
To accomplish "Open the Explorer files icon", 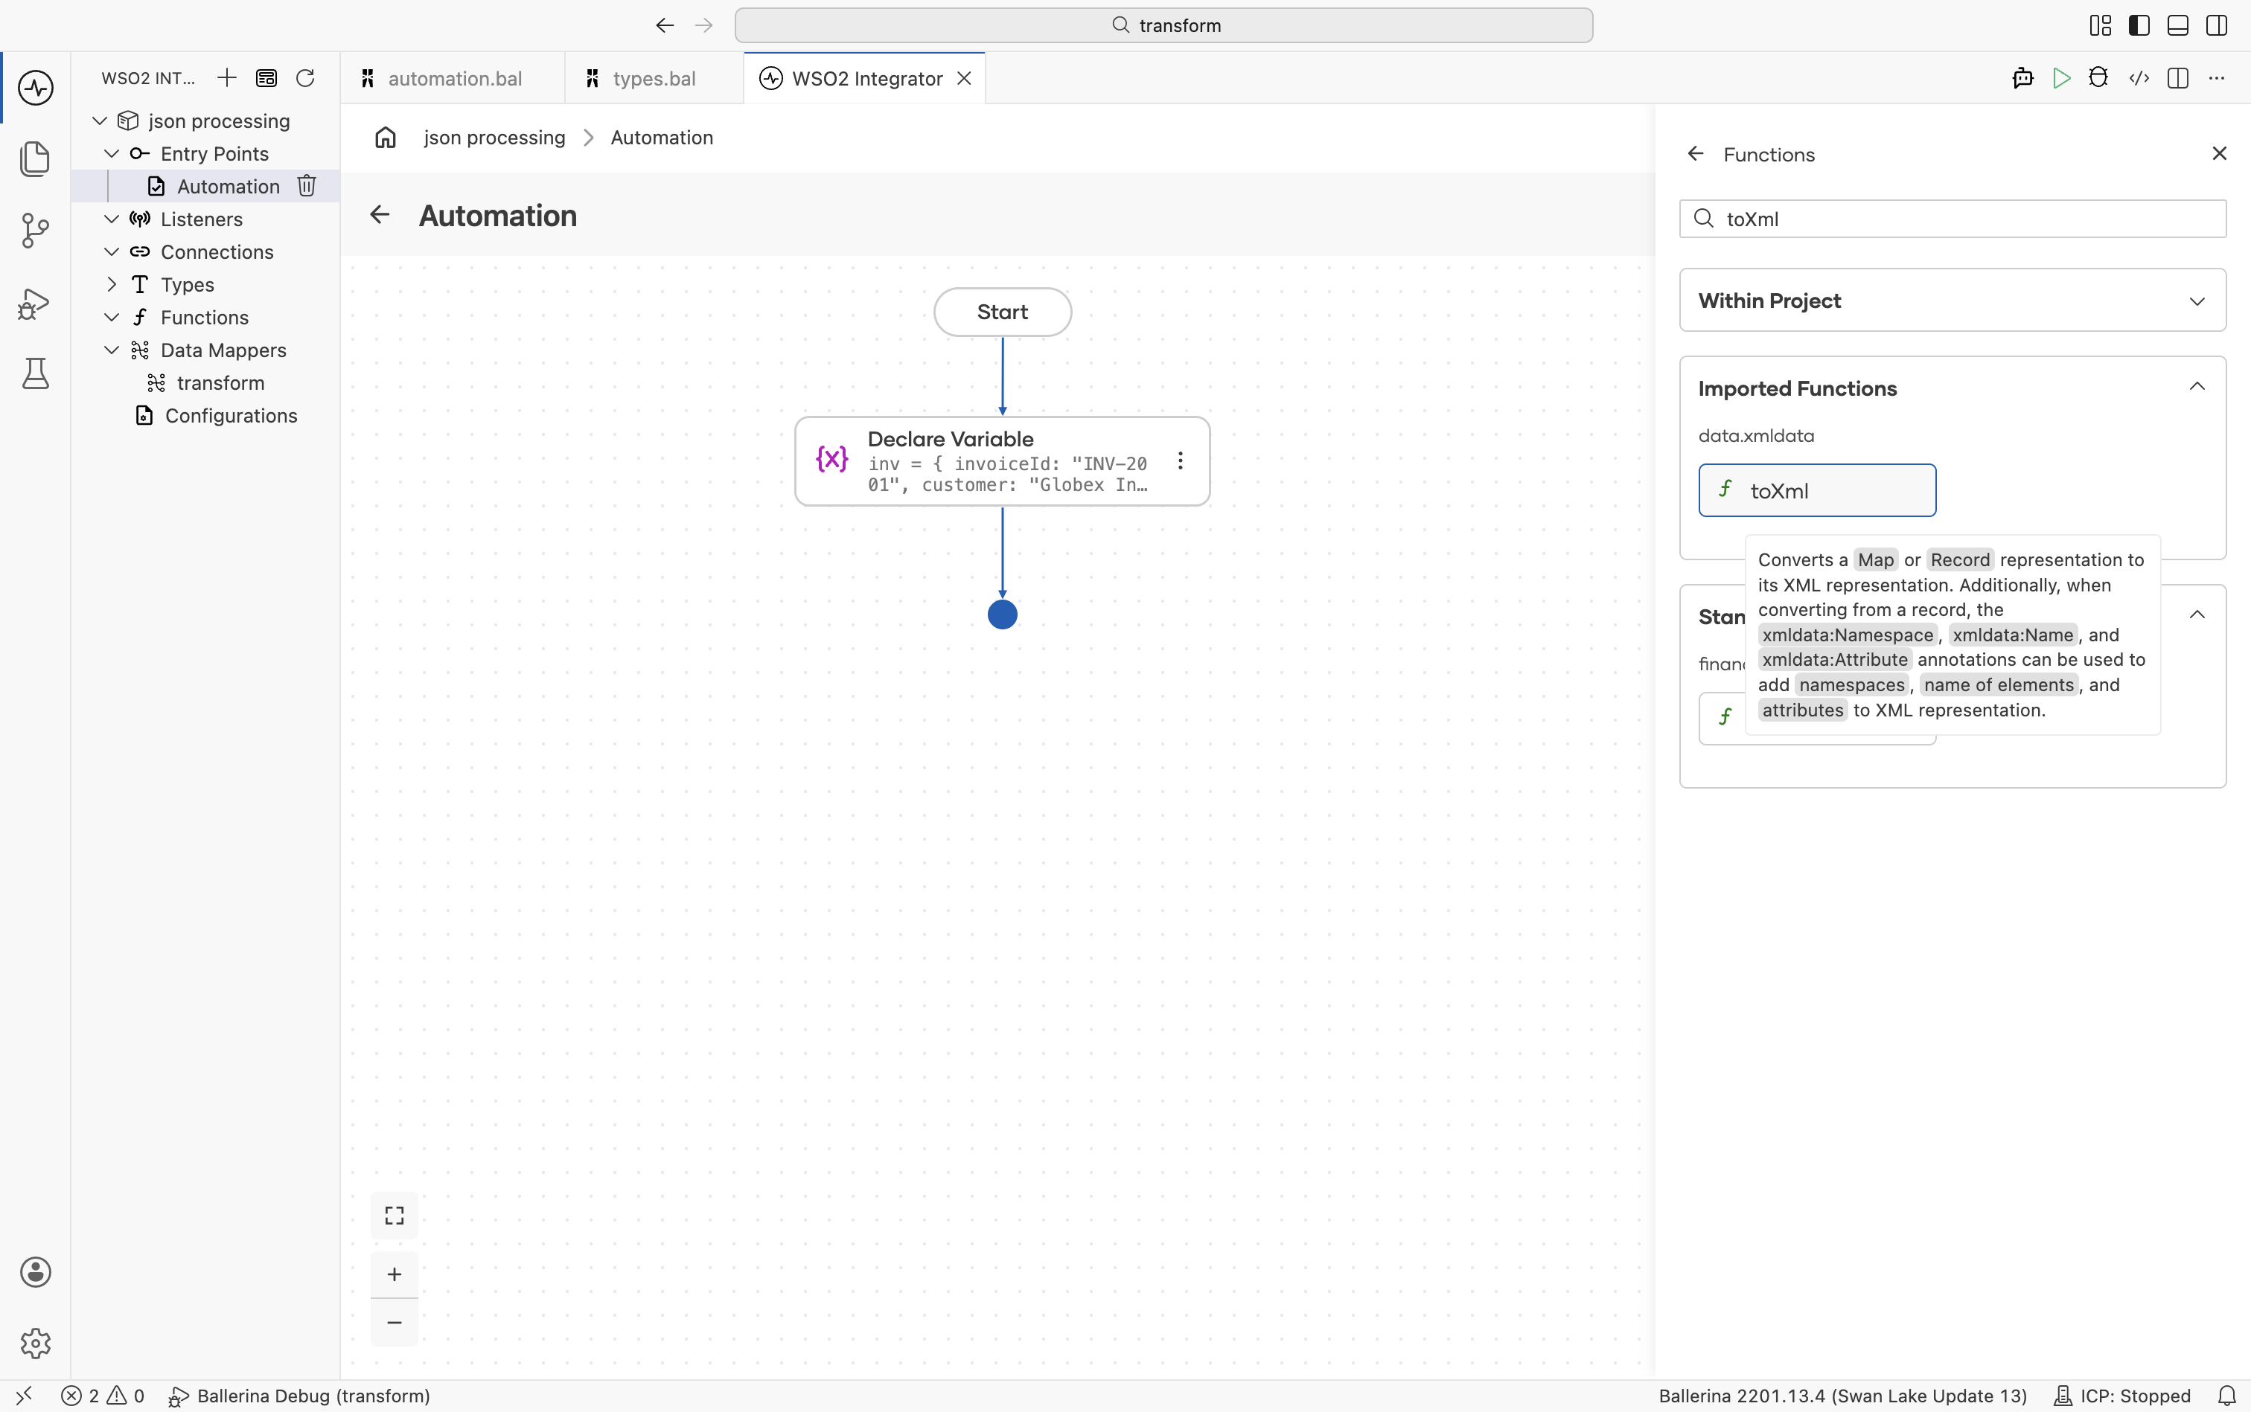I will point(36,158).
